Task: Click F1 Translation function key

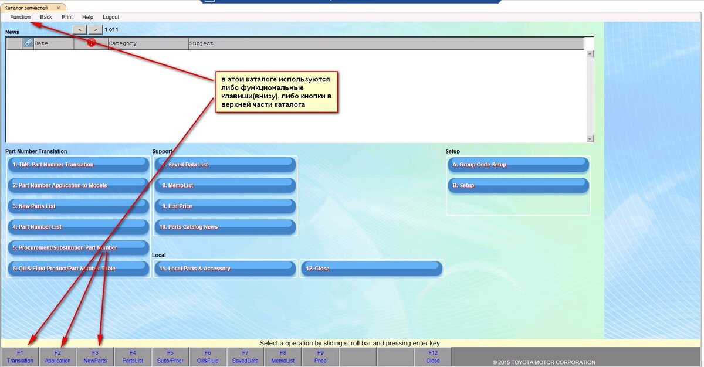Action: (20, 356)
